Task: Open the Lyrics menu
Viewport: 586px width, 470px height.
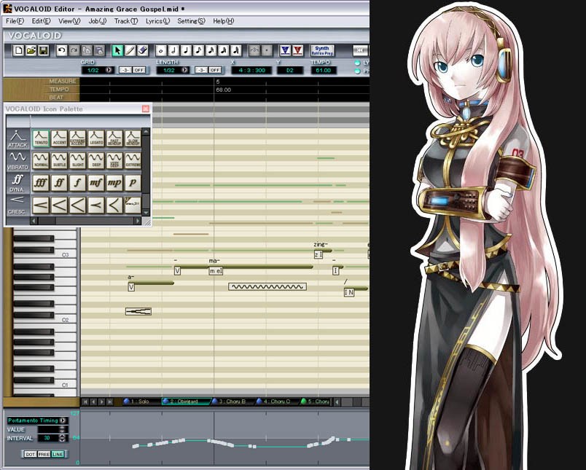Action: 157,21
